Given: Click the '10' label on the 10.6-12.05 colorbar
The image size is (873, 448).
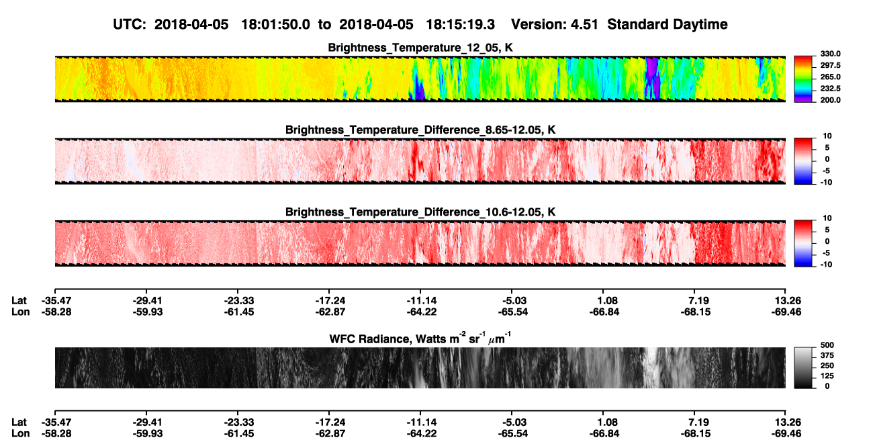Looking at the screenshot, I should coord(827,218).
